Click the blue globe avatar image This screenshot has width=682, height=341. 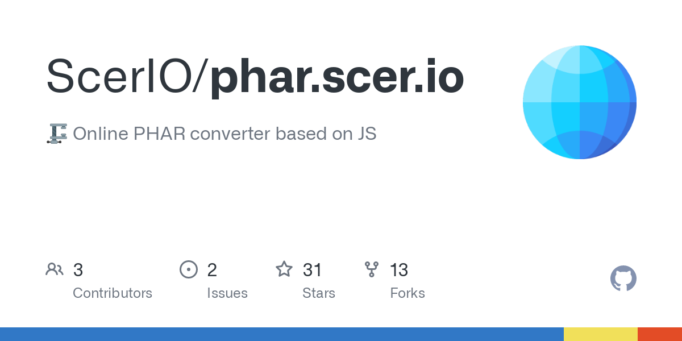pos(580,102)
